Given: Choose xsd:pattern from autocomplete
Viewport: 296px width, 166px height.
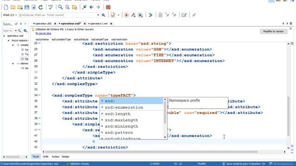Looking at the screenshot, I should click(x=131, y=132).
